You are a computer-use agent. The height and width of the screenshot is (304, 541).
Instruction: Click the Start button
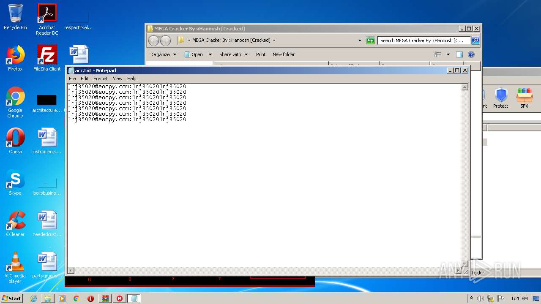(x=12, y=298)
